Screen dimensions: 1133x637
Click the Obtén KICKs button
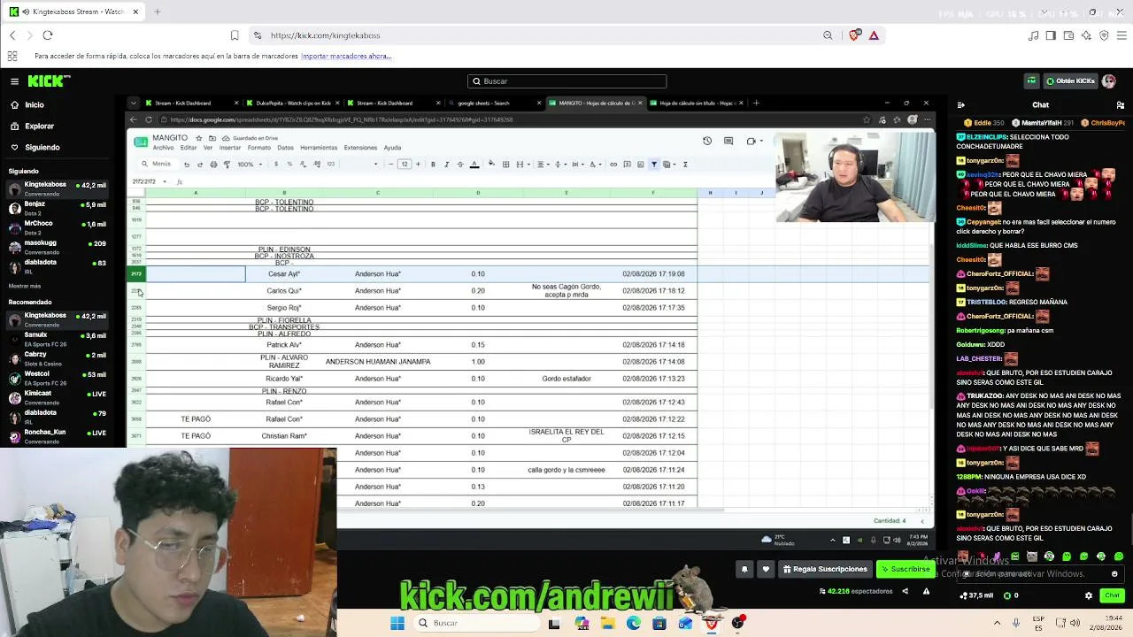click(x=1070, y=81)
